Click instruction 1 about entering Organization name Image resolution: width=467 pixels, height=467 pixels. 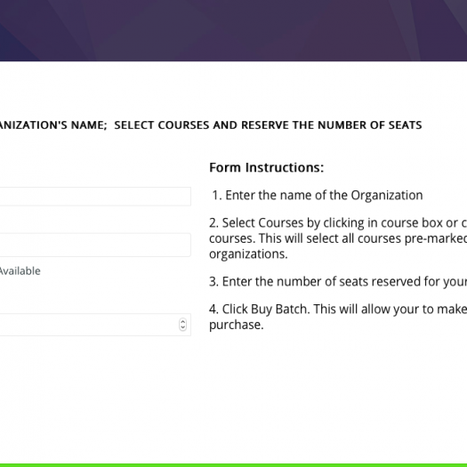tap(318, 196)
